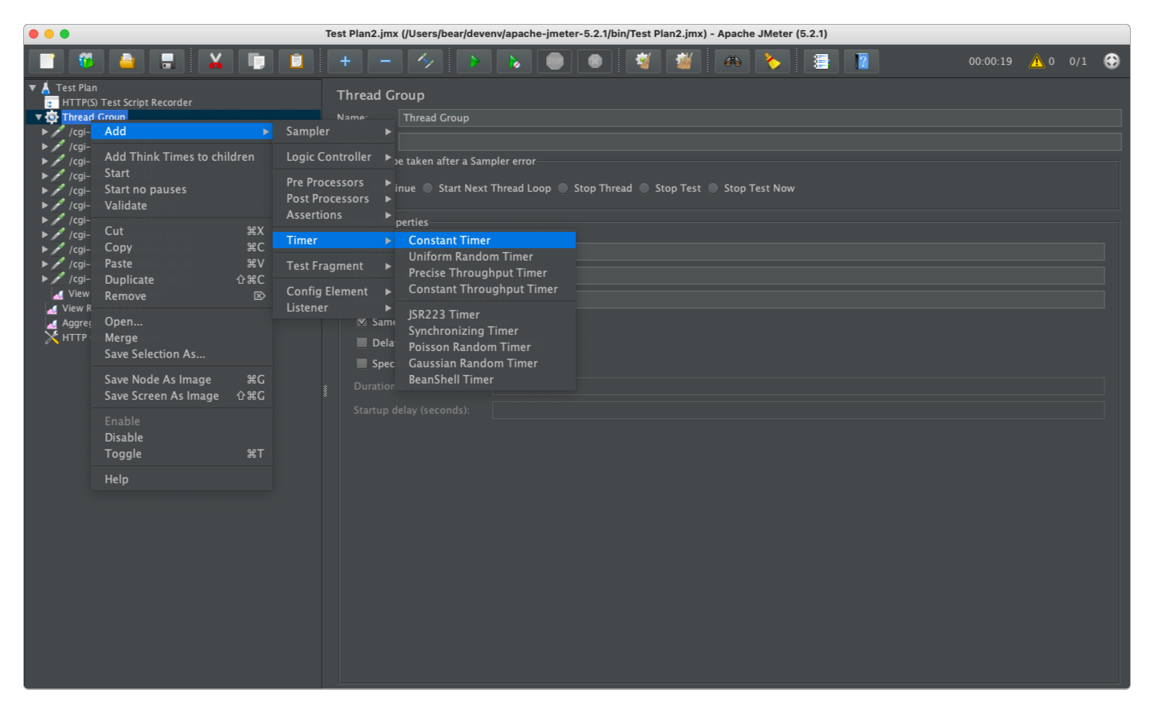Choose BeanShell Timer
1154x713 pixels.
[485, 380]
